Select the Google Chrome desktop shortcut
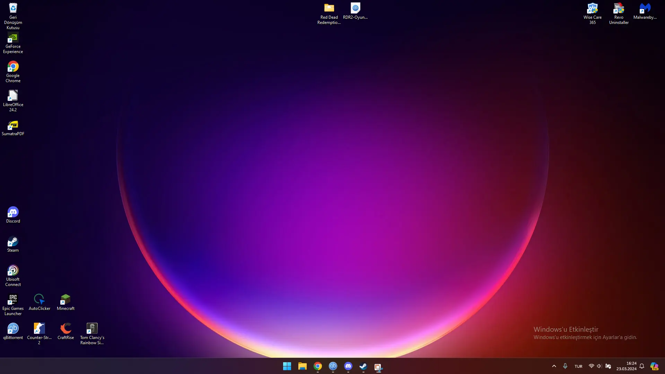 click(x=13, y=72)
